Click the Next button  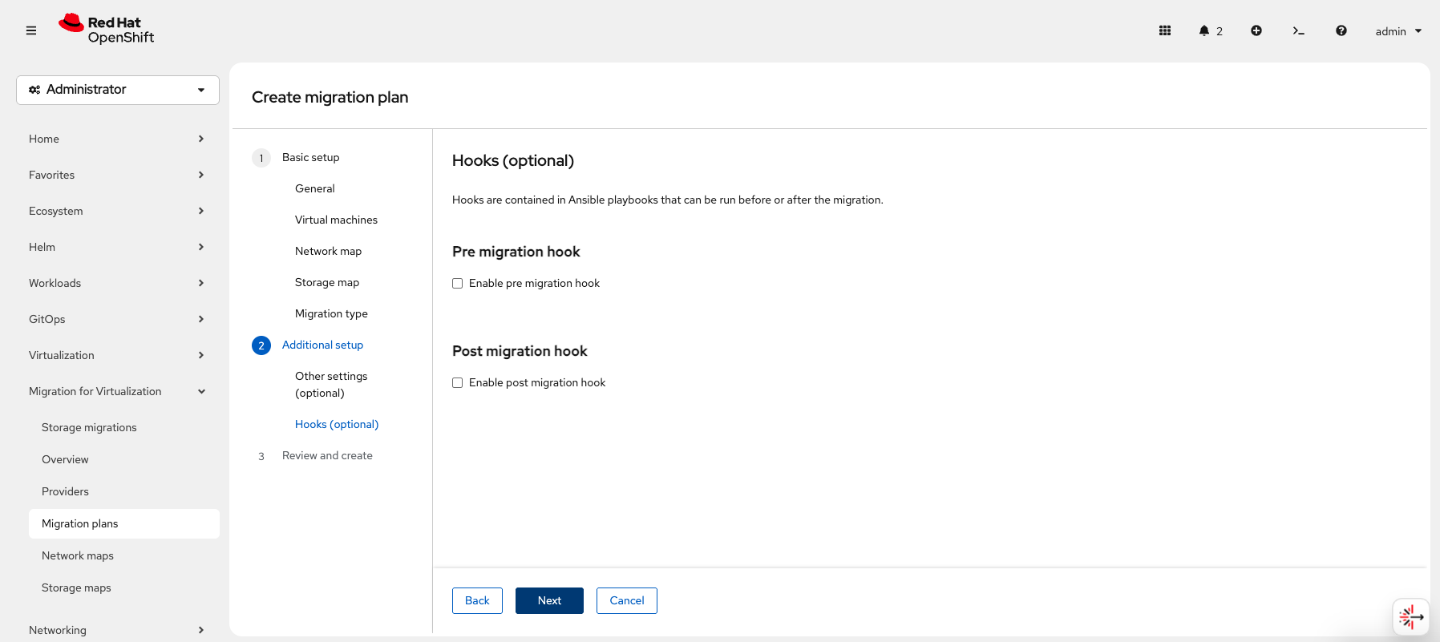(x=549, y=600)
